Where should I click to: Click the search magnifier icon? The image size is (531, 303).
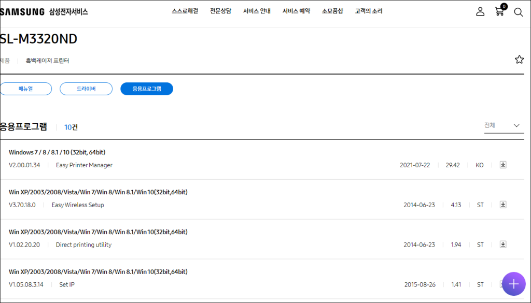pyautogui.click(x=518, y=12)
